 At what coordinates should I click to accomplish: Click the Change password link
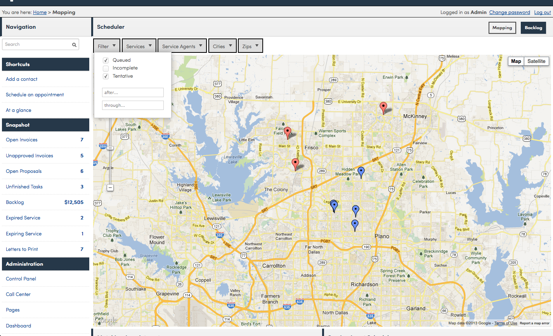click(x=510, y=12)
